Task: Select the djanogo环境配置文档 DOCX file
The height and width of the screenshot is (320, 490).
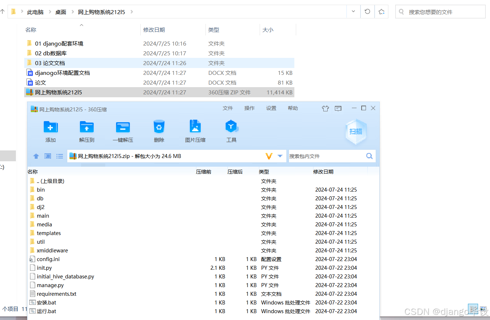Action: 159,73
